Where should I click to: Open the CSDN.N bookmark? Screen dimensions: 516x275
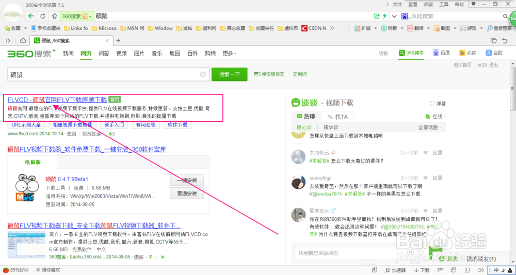tap(314, 28)
